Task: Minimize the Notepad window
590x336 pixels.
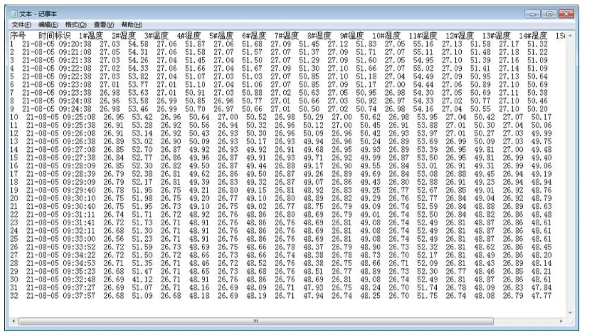Action: pos(532,14)
